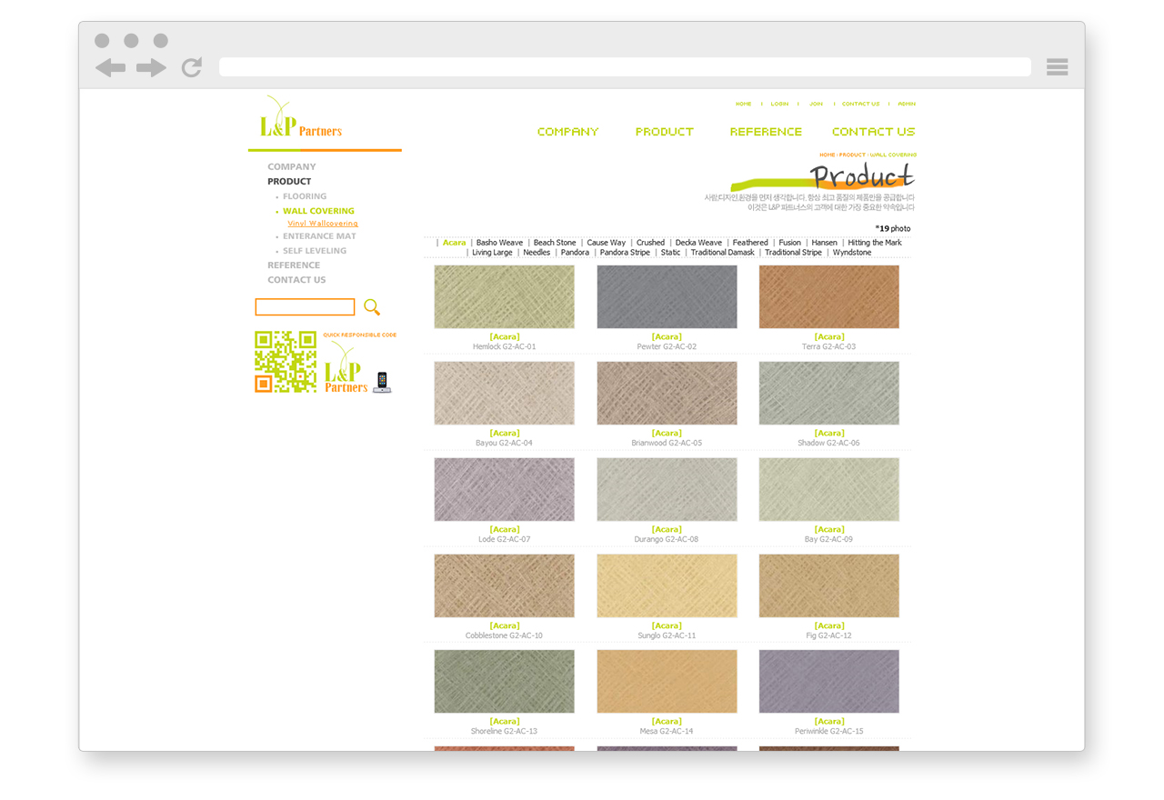Switch to the Static collection
Viewport: 1164px width, 800px height.
click(x=670, y=253)
